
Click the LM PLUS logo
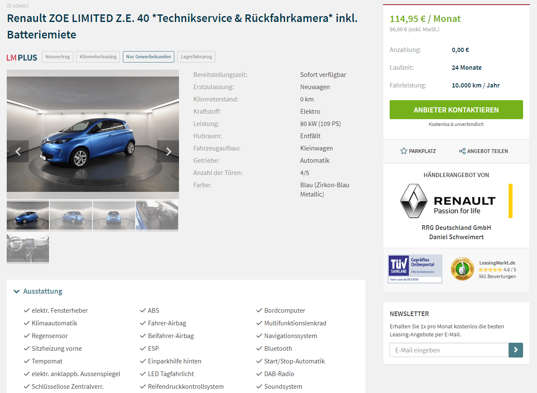click(x=22, y=57)
